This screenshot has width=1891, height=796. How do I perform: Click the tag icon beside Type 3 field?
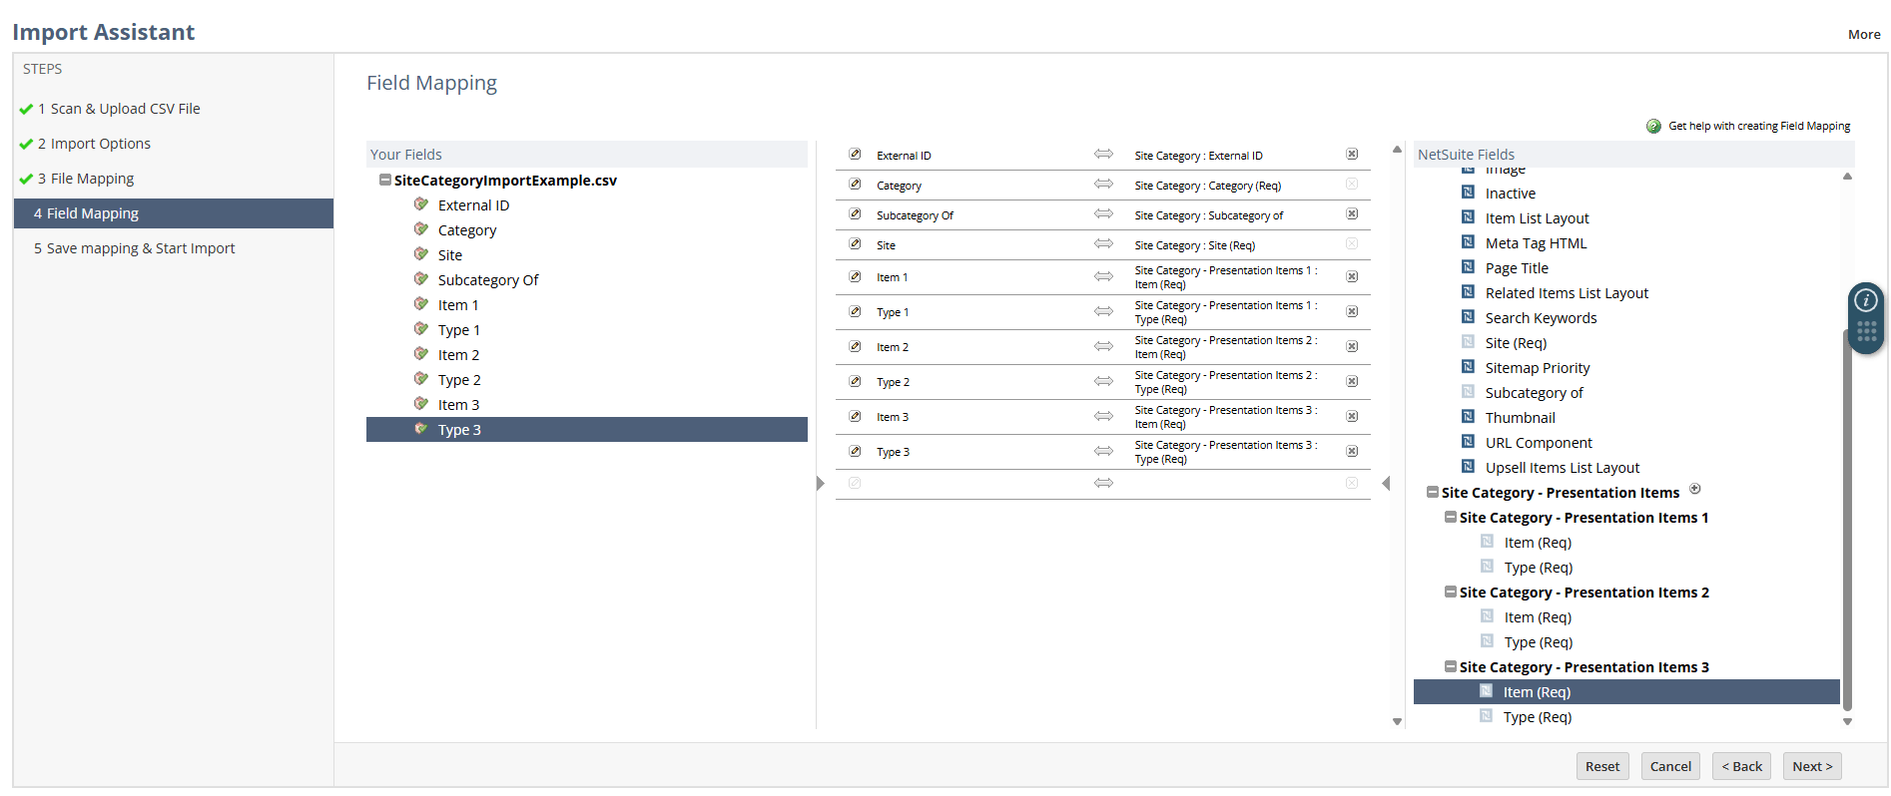click(x=421, y=429)
